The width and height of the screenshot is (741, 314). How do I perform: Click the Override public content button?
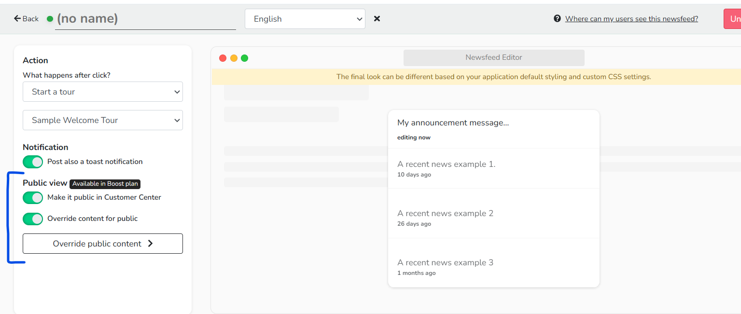click(102, 244)
